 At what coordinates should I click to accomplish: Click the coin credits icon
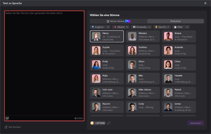click(92, 123)
